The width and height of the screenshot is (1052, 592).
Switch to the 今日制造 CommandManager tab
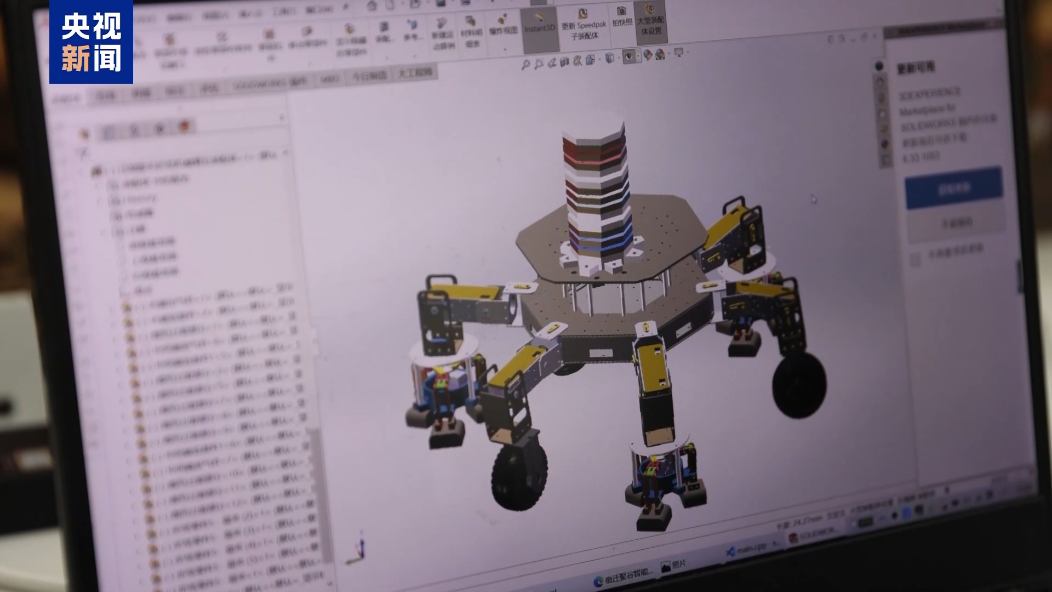[368, 75]
